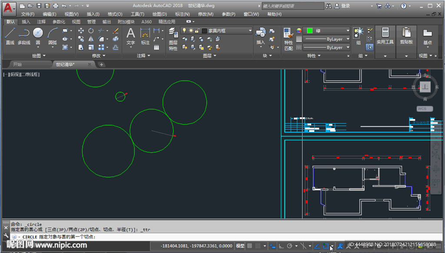Switch to the 参数化 ribbon tab
This screenshot has height=253, width=445.
pyautogui.click(x=59, y=22)
